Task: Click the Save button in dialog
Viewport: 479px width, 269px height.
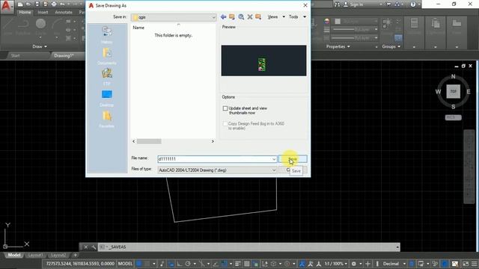Action: tap(293, 159)
